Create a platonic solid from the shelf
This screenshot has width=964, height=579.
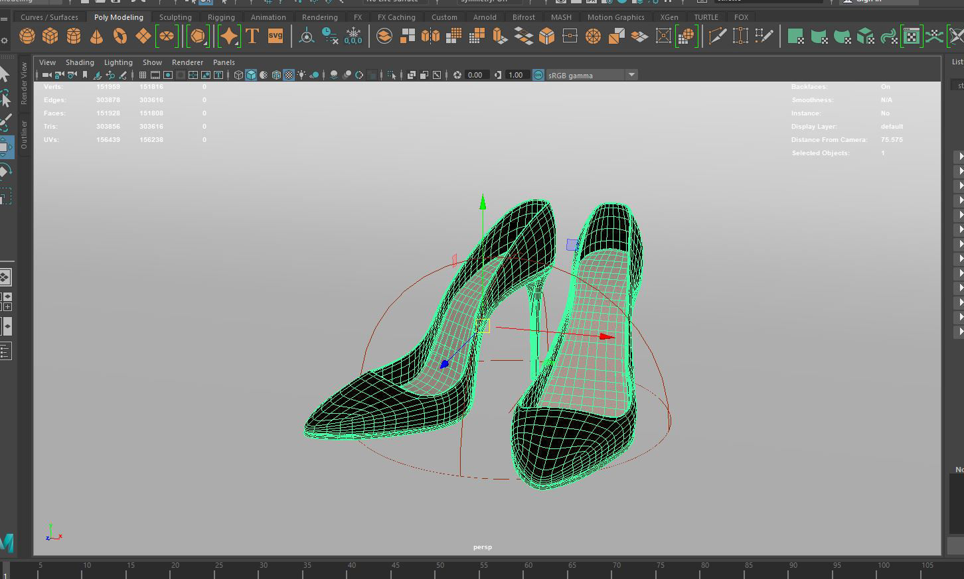pos(198,36)
